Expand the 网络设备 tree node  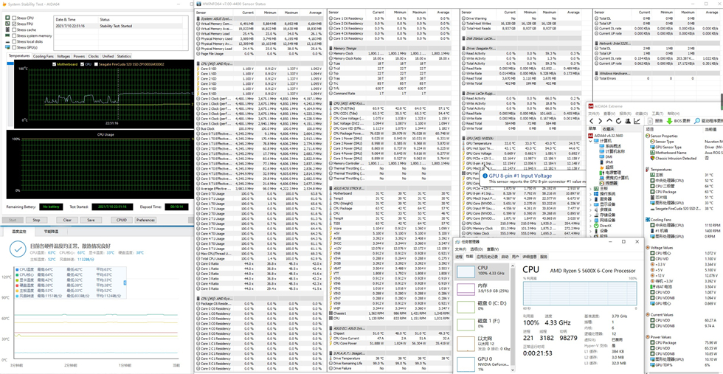point(590,220)
